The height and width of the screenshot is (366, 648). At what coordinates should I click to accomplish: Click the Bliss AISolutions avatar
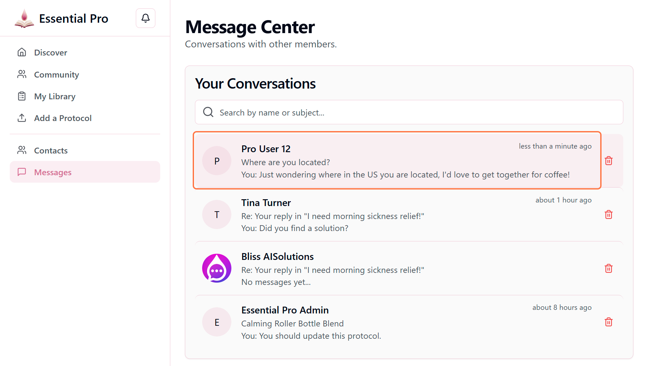217,268
